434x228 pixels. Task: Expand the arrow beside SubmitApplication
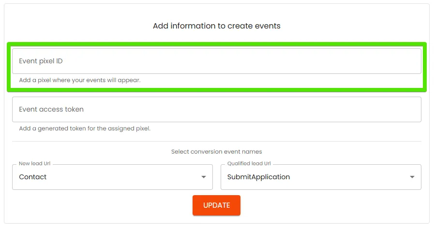[x=412, y=177]
